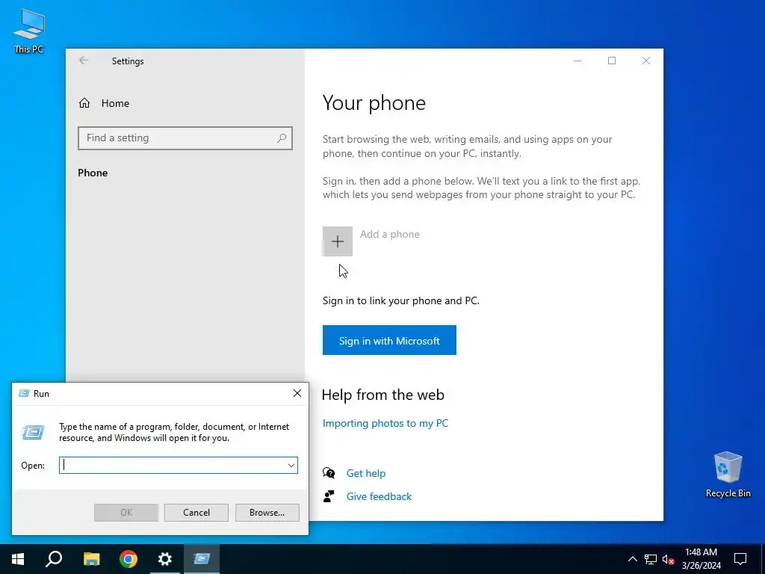Close the Run dialog

297,393
